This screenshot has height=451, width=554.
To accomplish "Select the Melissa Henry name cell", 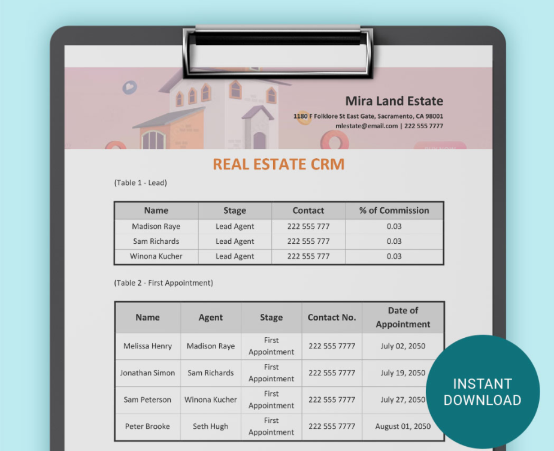I will click(x=148, y=346).
